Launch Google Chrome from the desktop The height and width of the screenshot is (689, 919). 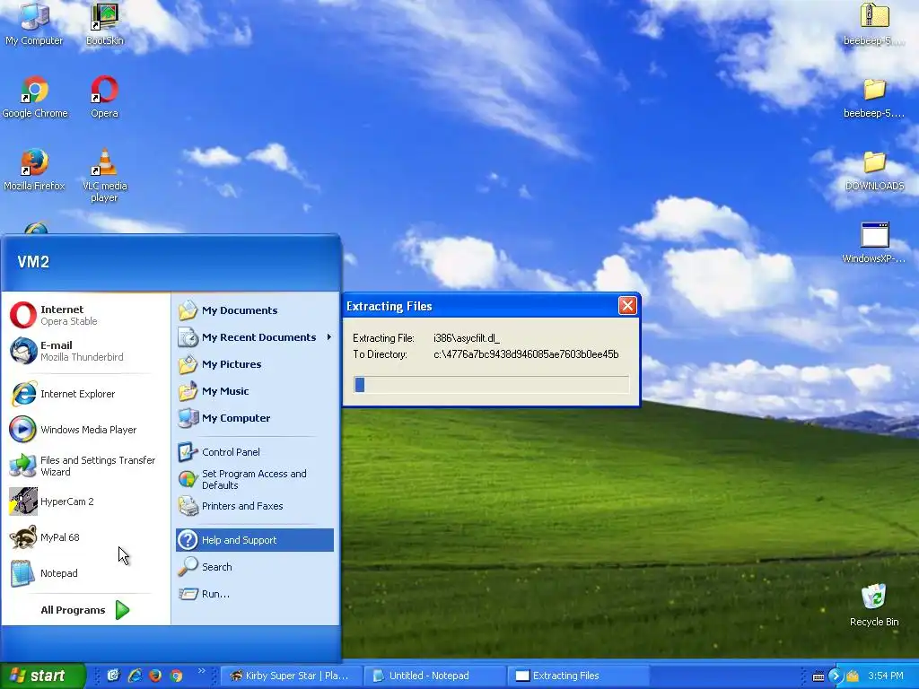(35, 97)
